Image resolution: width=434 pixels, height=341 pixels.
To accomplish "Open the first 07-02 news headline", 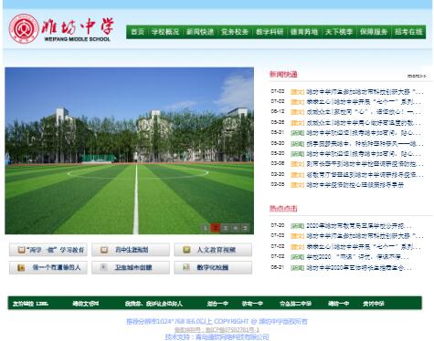I will tap(365, 91).
